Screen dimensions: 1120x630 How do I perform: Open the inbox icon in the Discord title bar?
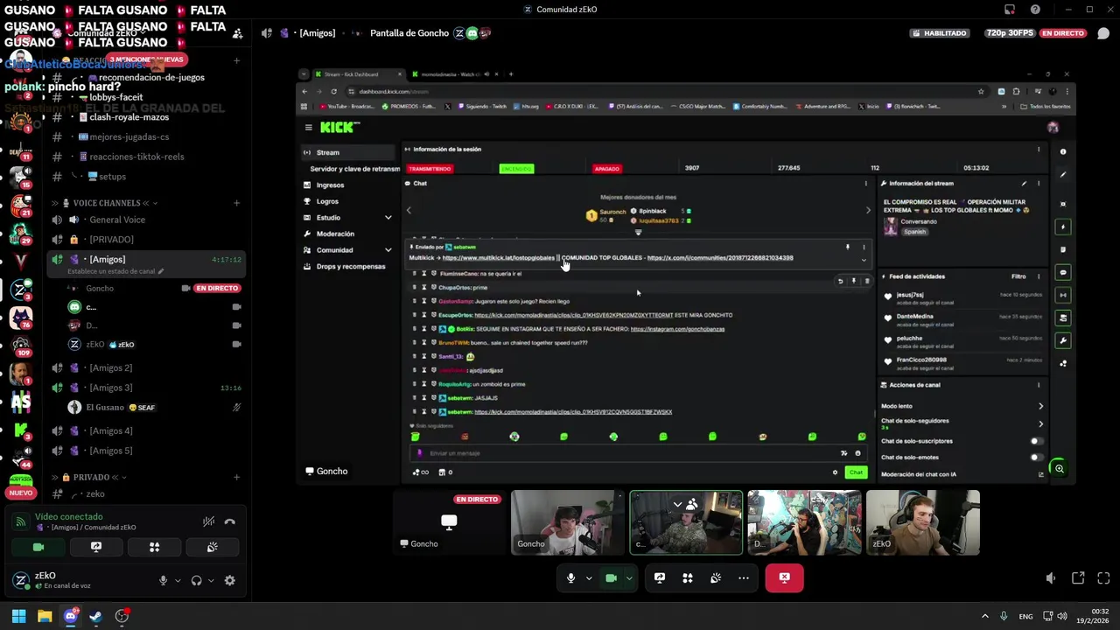[x=1010, y=10]
